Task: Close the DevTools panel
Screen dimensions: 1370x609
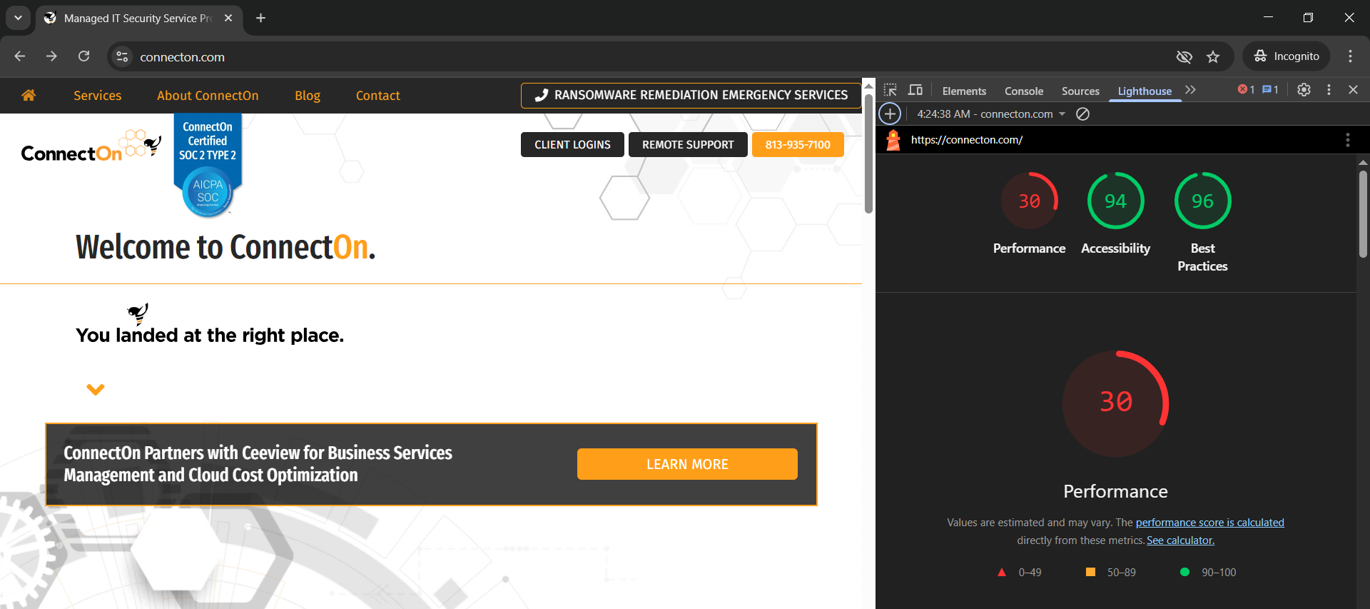Action: pyautogui.click(x=1353, y=90)
